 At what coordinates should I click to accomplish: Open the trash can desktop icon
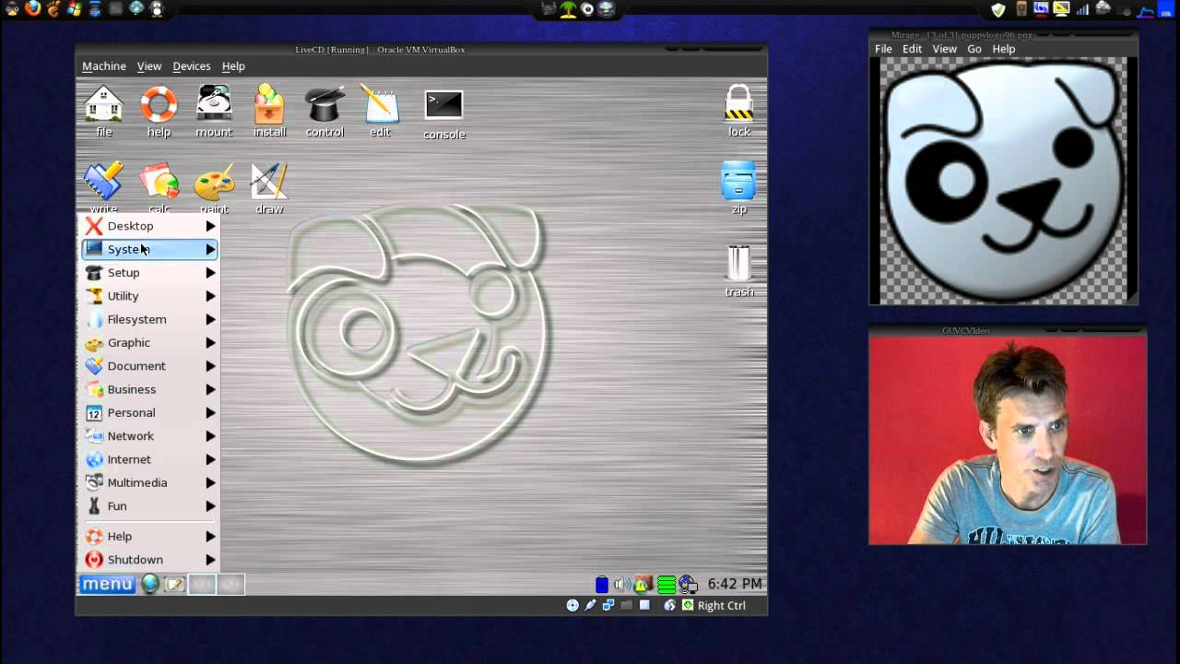coord(738,270)
